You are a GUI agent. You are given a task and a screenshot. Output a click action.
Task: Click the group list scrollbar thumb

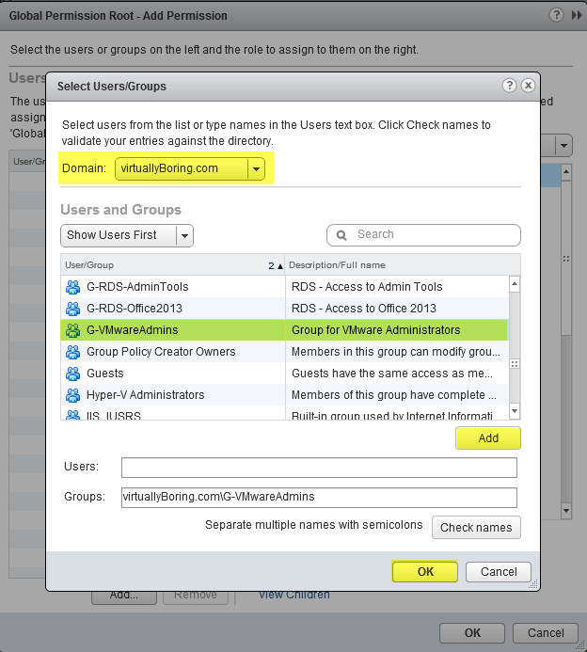coord(515,364)
